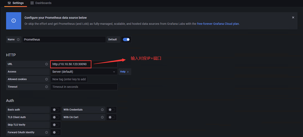Expand the Access Help section
Viewport: 303px width, 137px height.
[x=125, y=72]
